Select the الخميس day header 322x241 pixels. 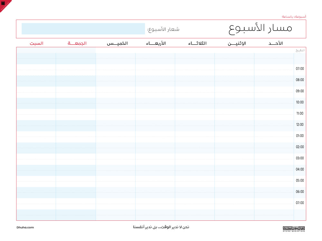(x=117, y=43)
